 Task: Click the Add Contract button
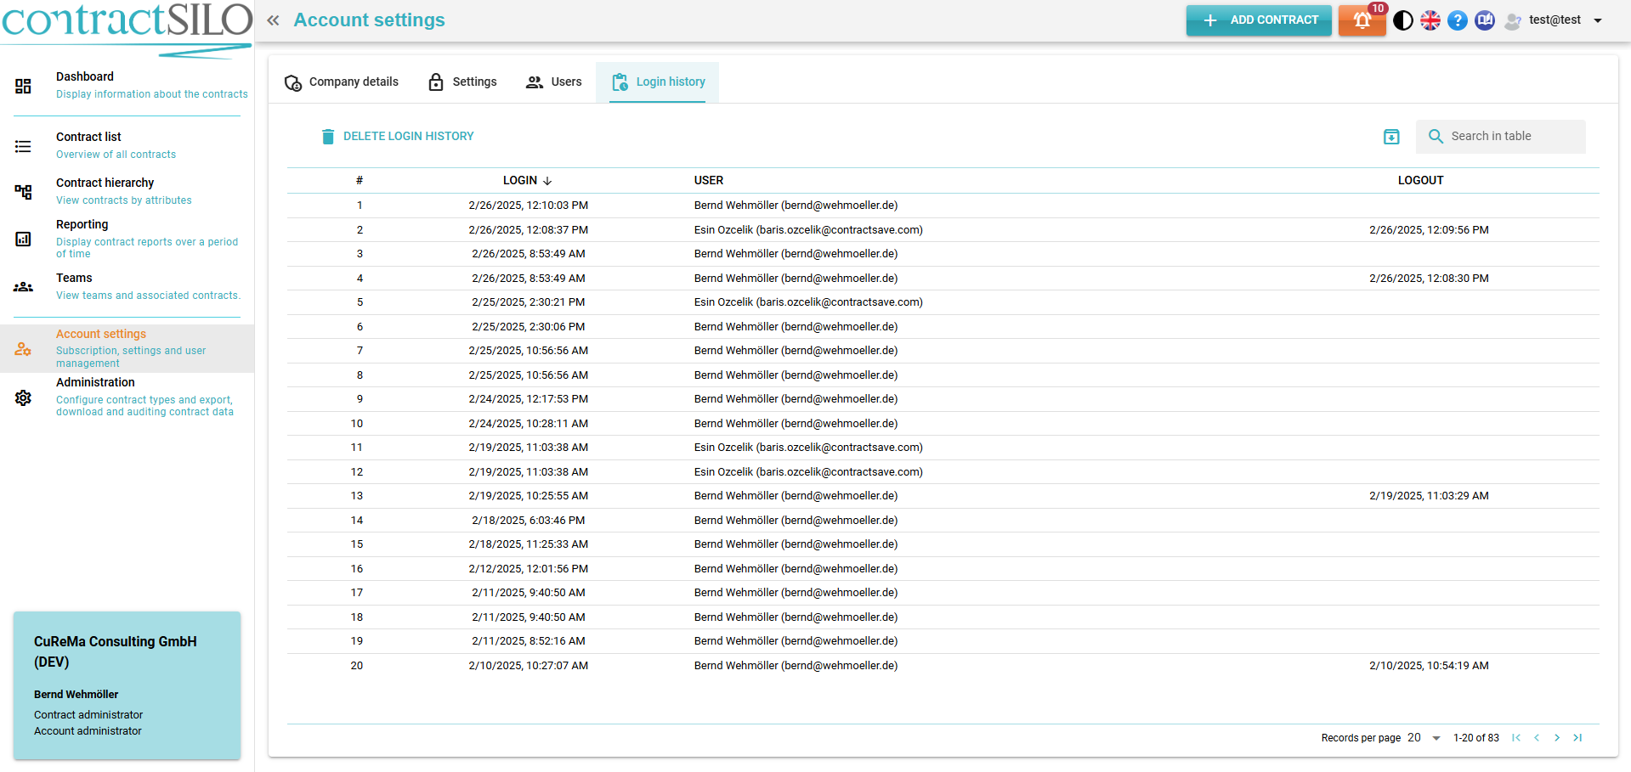coord(1259,20)
